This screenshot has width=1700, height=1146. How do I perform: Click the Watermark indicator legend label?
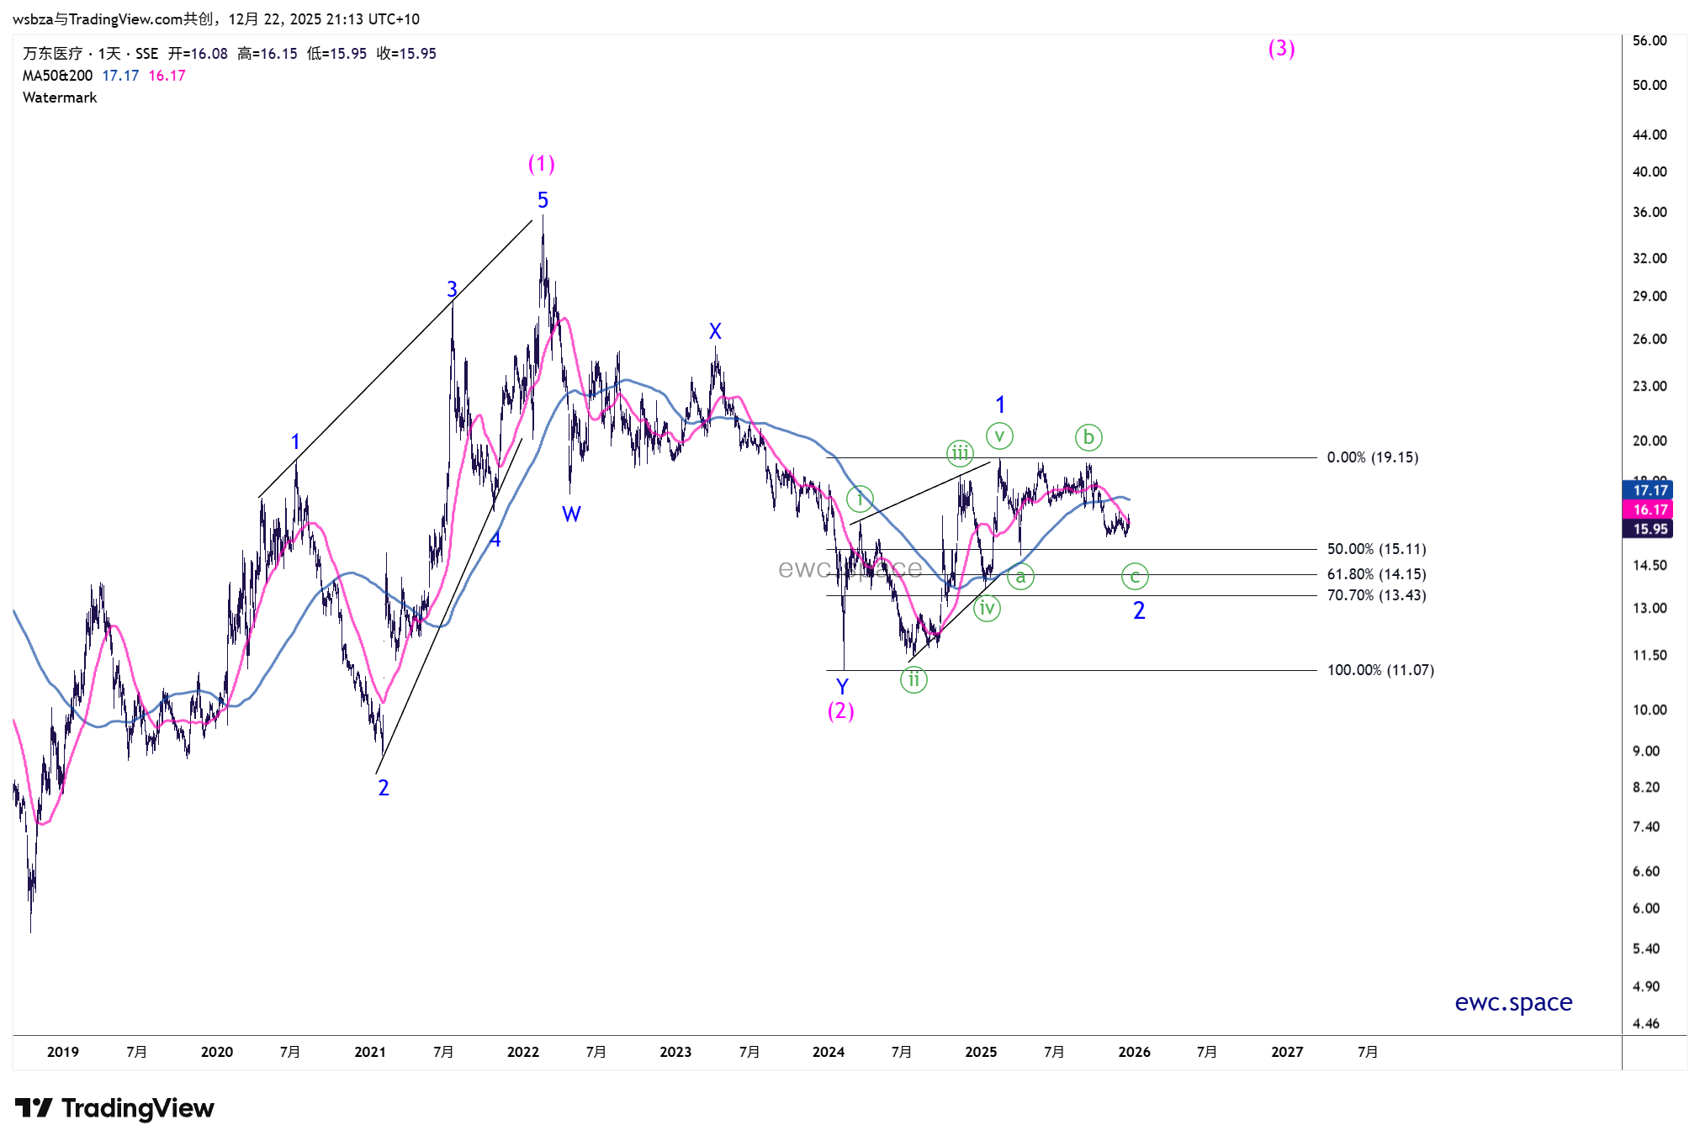point(60,98)
